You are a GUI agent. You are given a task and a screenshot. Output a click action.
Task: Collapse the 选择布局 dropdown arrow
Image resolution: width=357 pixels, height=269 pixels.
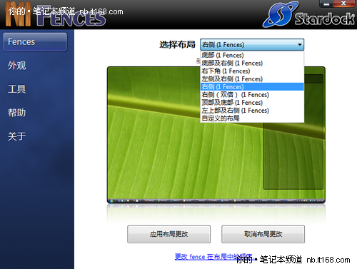300,45
